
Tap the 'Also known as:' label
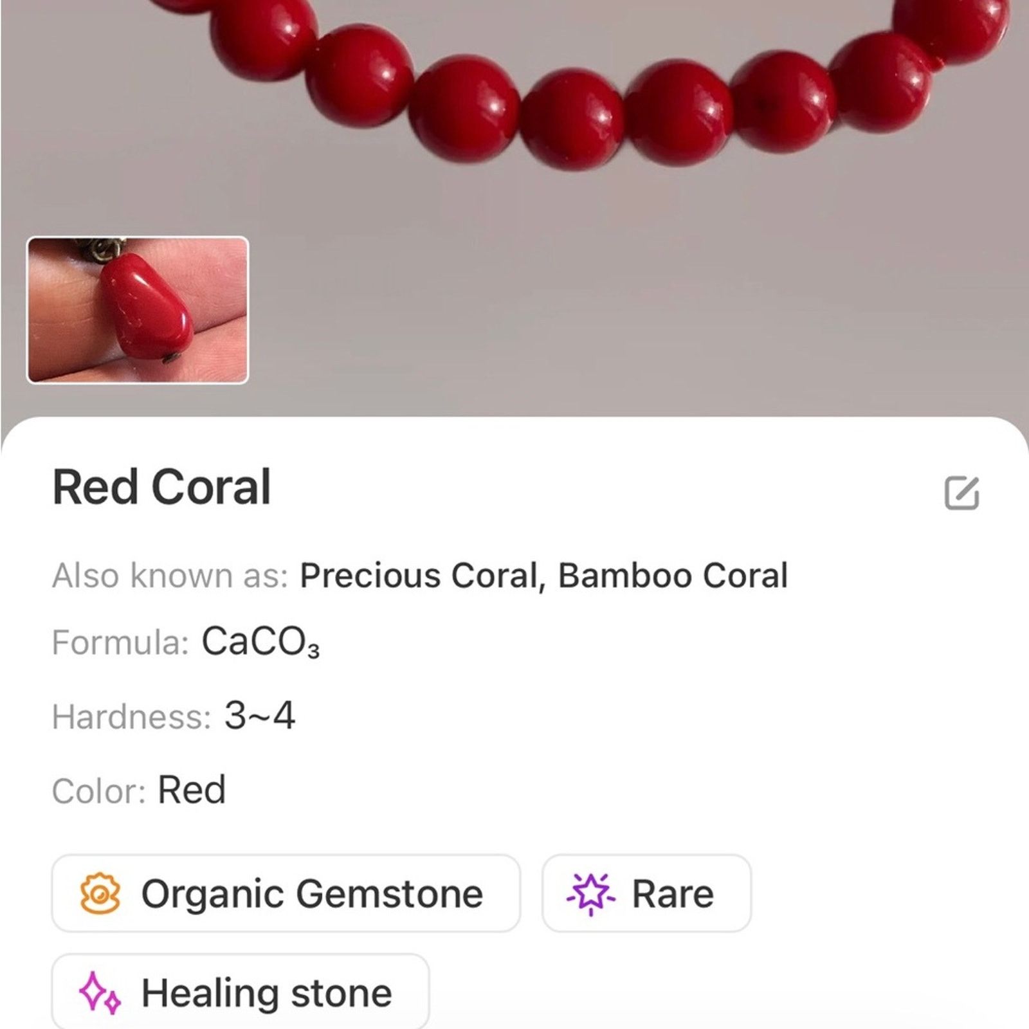(x=170, y=575)
